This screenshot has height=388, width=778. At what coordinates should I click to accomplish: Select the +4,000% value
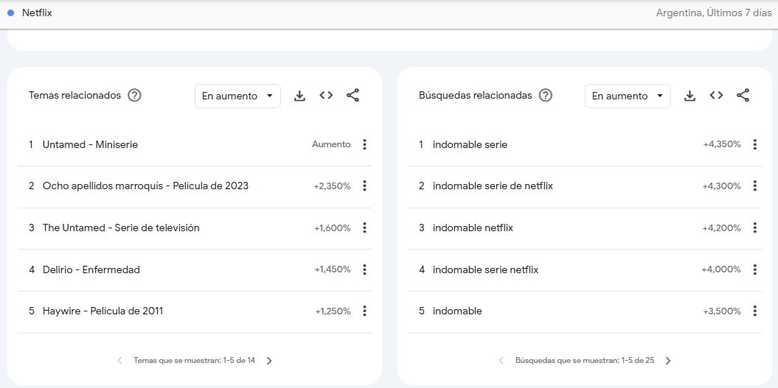(721, 269)
